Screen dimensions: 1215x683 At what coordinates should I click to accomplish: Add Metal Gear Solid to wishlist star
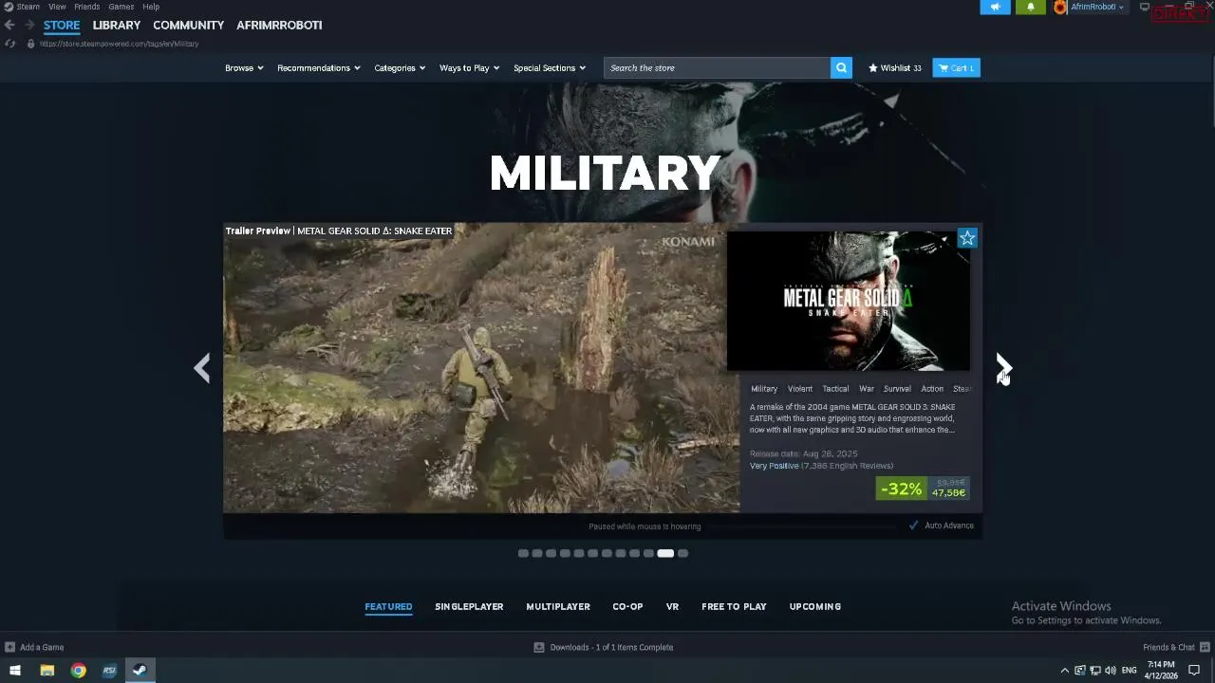click(x=967, y=238)
